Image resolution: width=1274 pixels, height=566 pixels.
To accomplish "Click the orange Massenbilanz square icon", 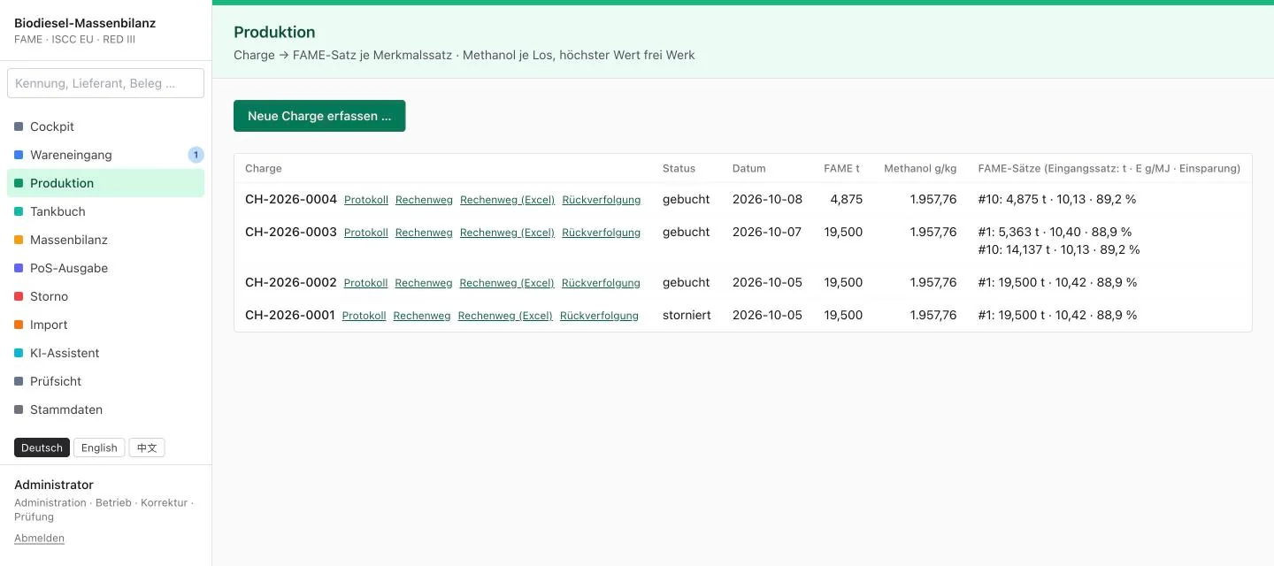I will click(19, 240).
